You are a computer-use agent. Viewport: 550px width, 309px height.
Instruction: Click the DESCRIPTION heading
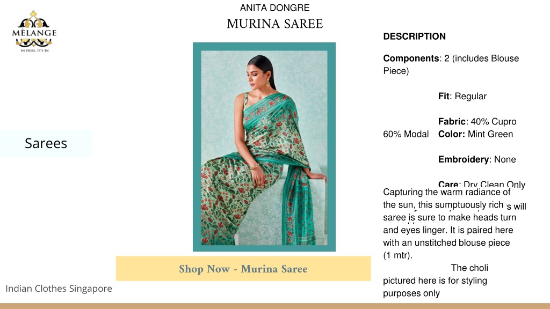[x=414, y=36]
